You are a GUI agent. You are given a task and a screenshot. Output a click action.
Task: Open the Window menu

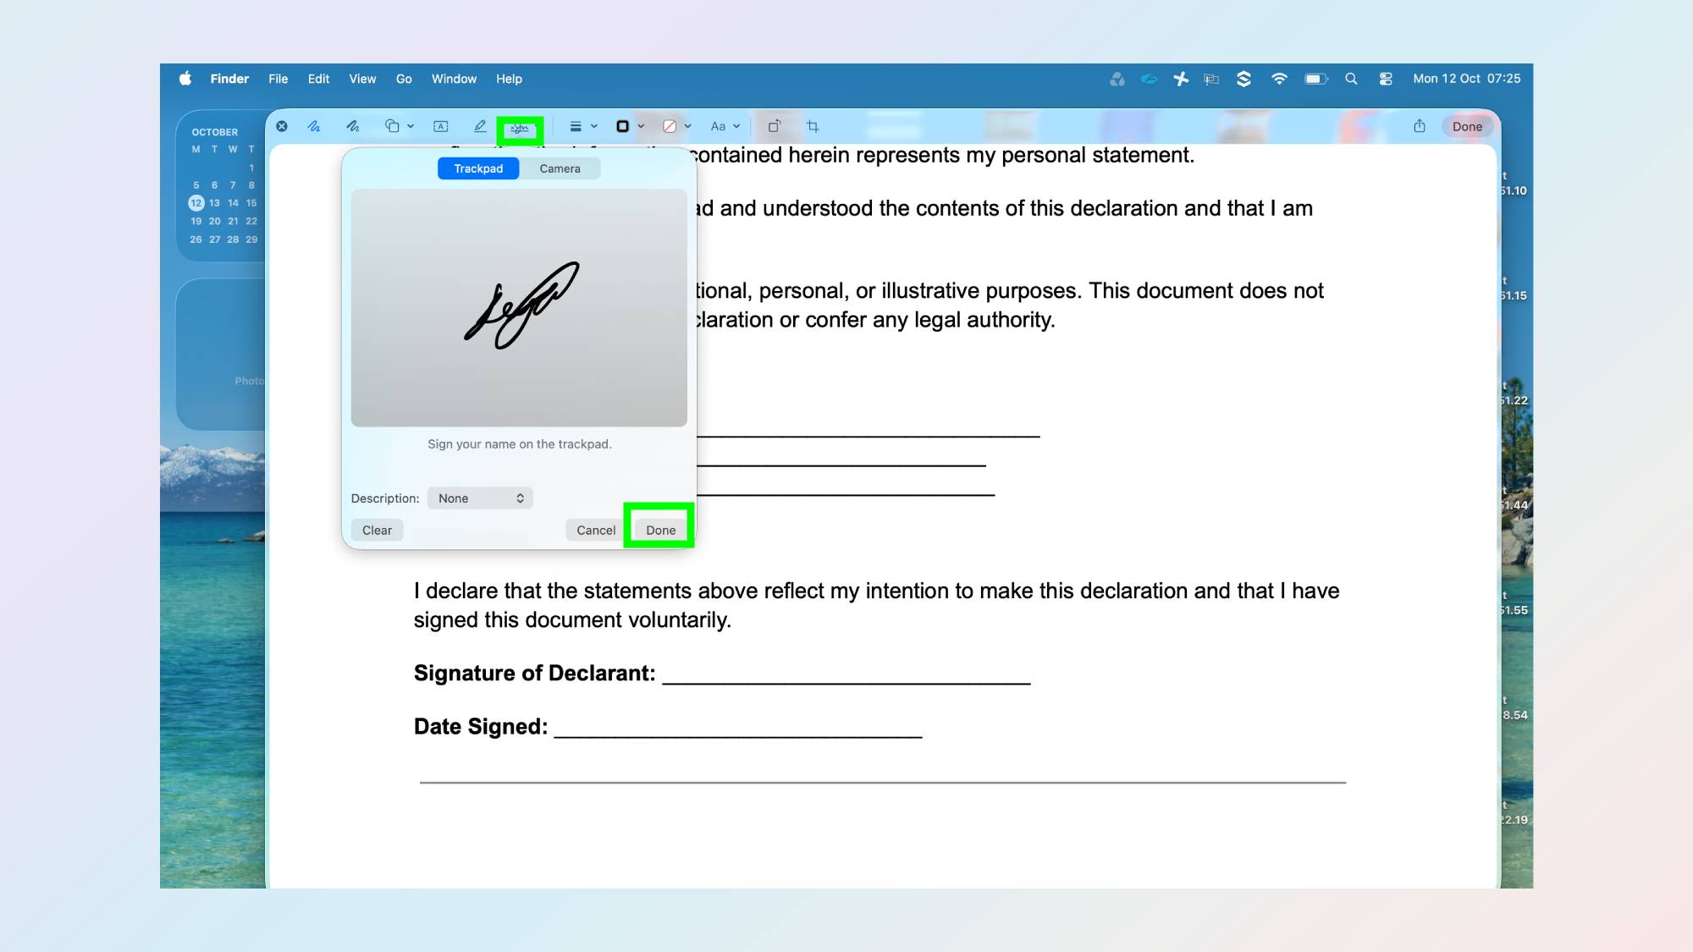(454, 79)
